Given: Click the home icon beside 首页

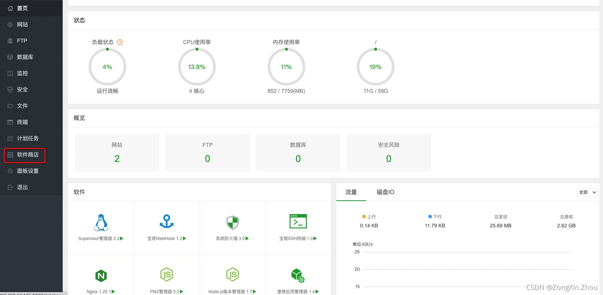Looking at the screenshot, I should tap(10, 8).
